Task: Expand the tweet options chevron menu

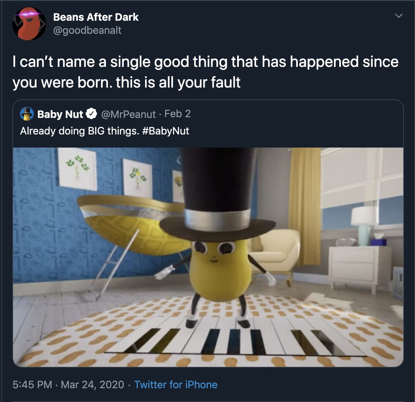Action: click(x=398, y=16)
